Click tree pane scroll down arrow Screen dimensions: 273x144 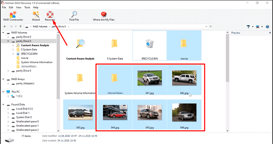[58, 131]
